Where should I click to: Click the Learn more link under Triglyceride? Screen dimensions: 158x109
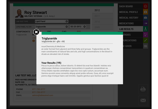[34, 38]
